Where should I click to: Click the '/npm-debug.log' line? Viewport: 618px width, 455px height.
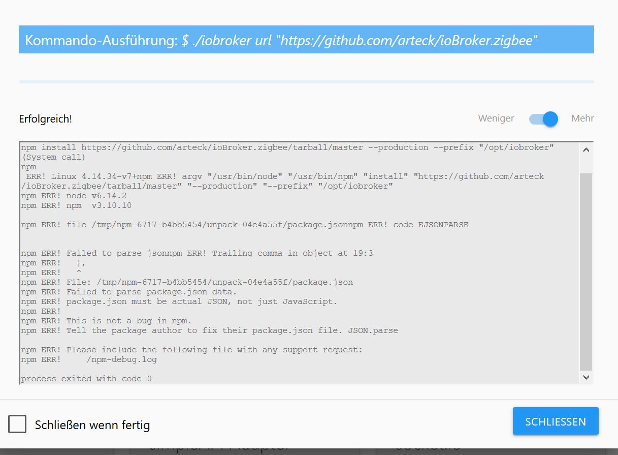click(x=89, y=359)
